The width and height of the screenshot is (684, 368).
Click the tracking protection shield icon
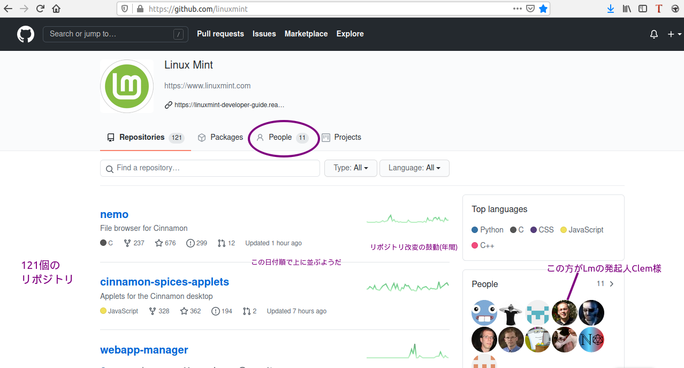[x=124, y=9]
